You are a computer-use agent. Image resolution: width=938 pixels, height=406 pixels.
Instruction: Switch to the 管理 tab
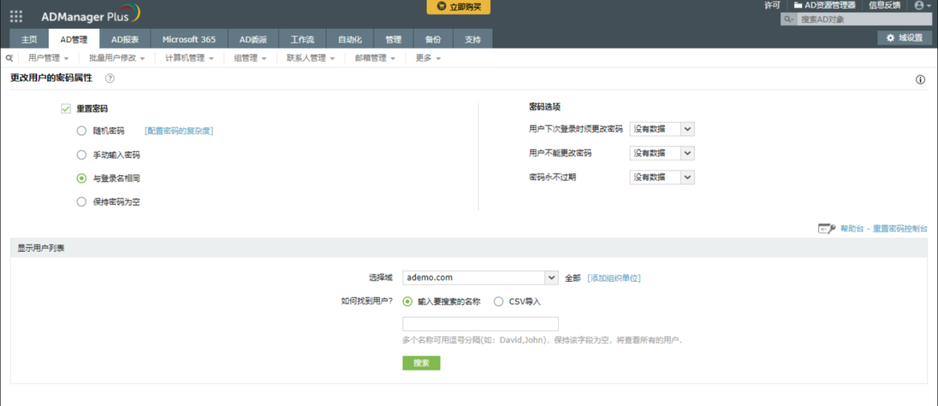[393, 39]
